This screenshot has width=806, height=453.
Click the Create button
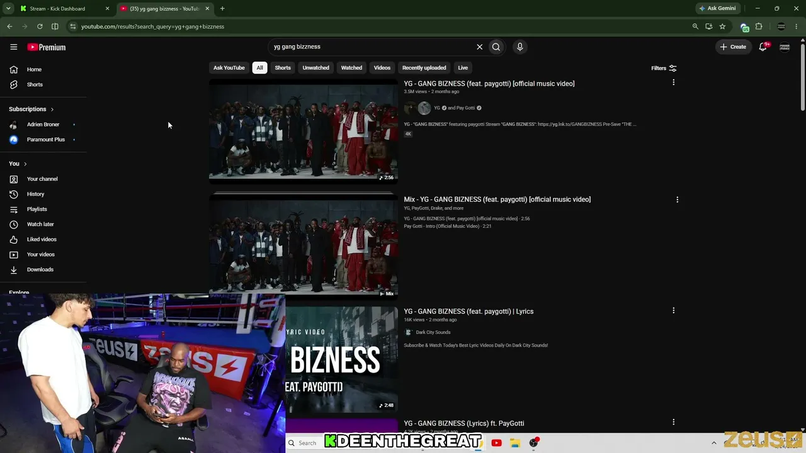click(x=733, y=47)
